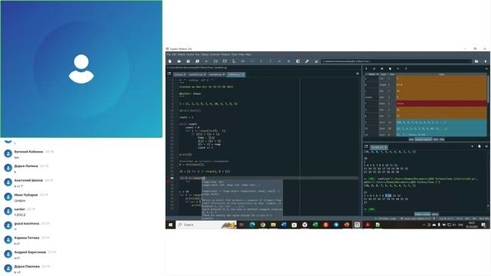491x276 pixels.
Task: Open Preferences with the wrench icon
Action: 307,61
